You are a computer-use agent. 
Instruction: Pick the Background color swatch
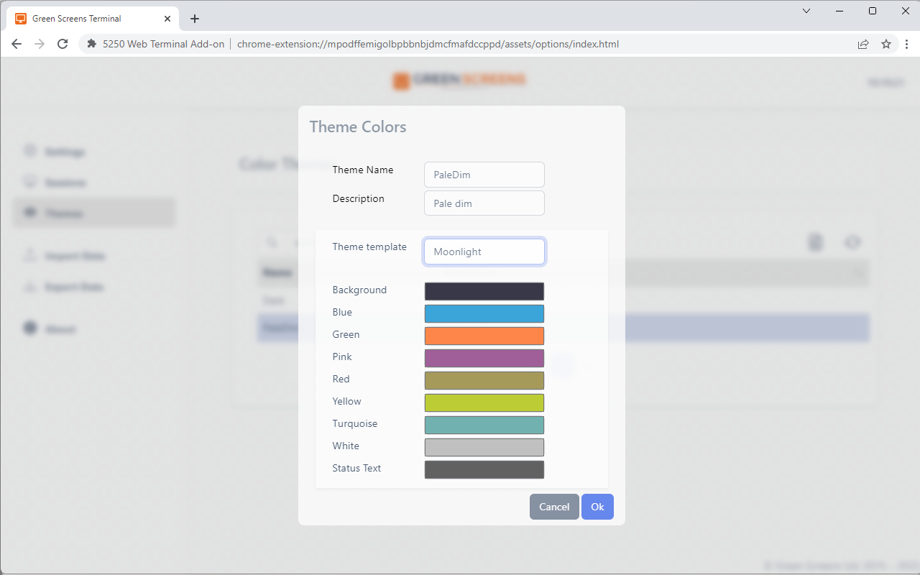point(484,291)
